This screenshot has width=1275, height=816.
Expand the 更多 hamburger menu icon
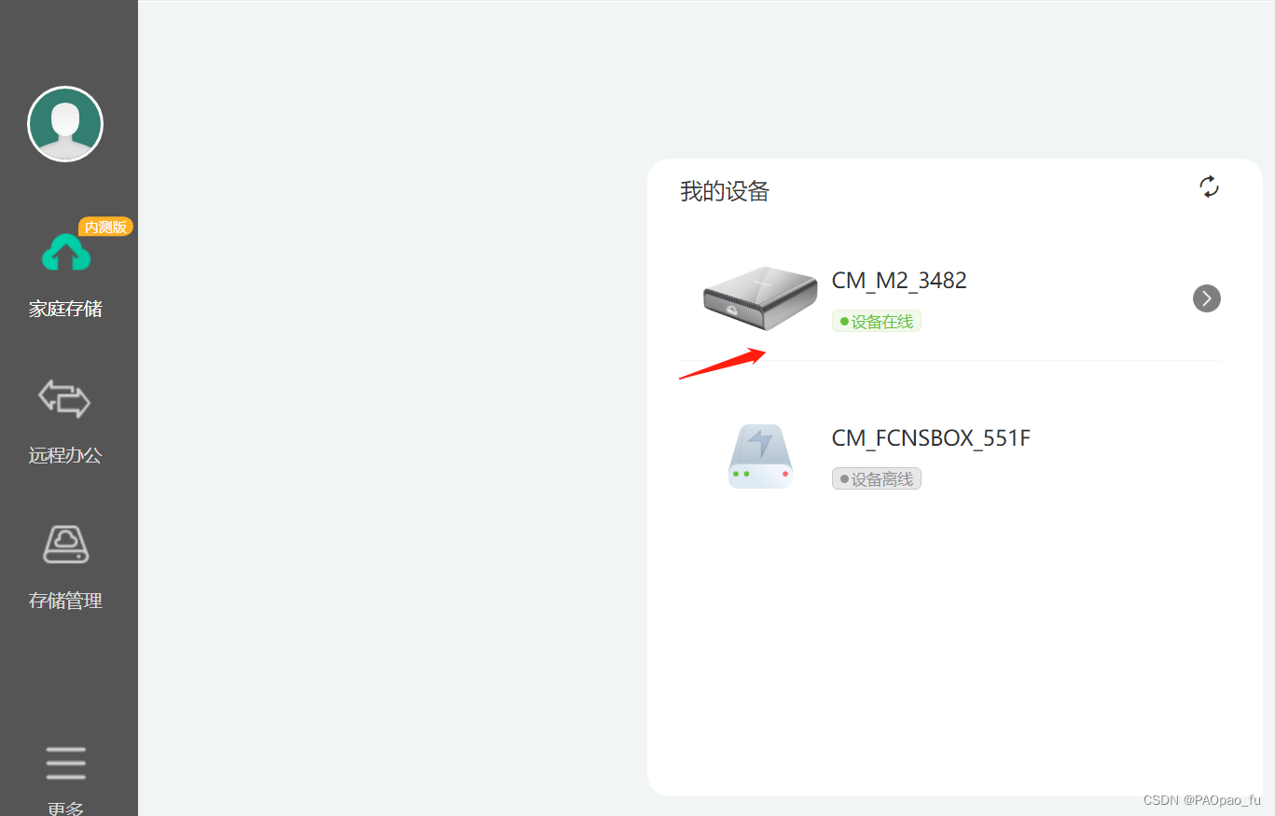pyautogui.click(x=65, y=763)
